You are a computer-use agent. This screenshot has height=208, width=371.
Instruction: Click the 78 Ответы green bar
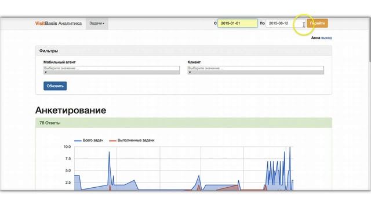pos(184,123)
